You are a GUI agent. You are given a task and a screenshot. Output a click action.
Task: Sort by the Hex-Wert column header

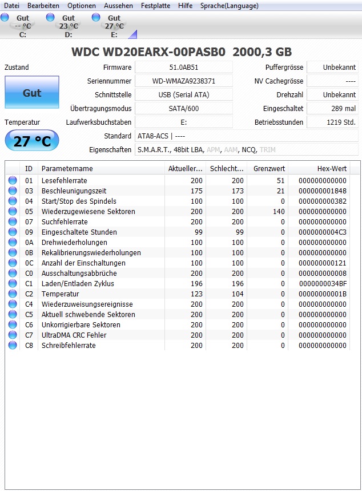coord(319,168)
